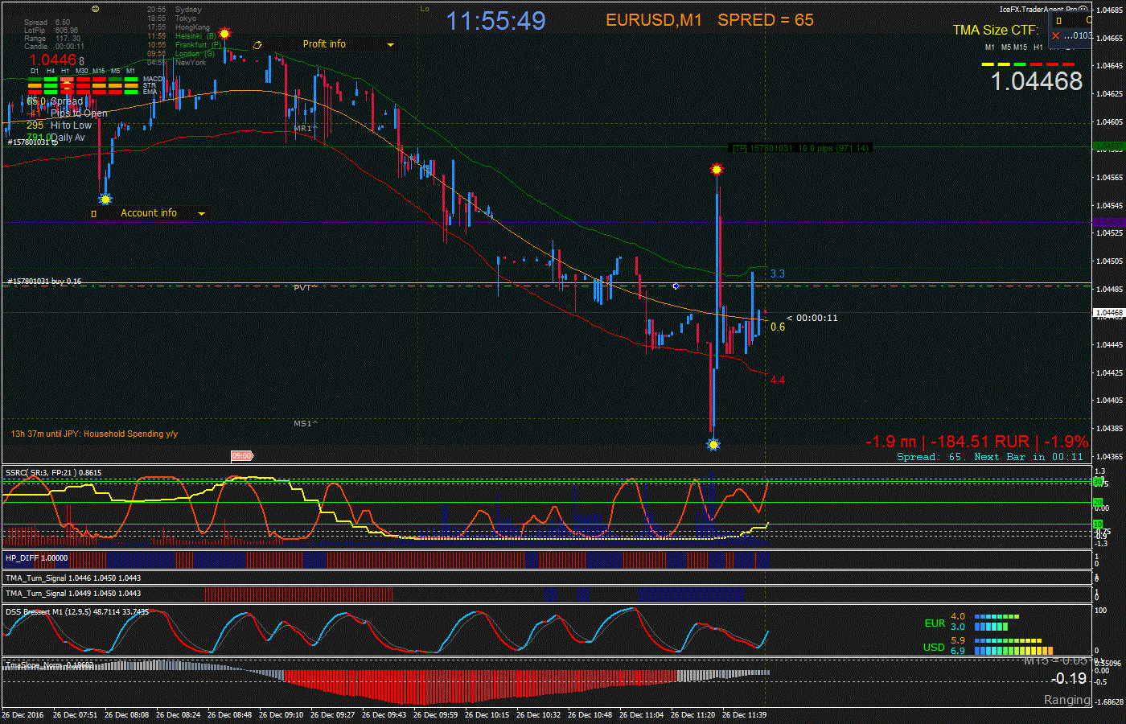Select the #157801031 tp label
Image resolution: width=1126 pixels, height=724 pixels.
(x=33, y=142)
